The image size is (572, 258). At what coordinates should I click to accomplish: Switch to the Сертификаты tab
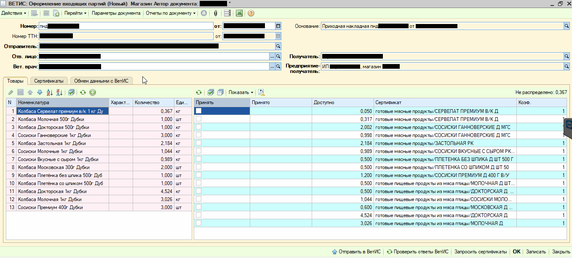coord(49,81)
